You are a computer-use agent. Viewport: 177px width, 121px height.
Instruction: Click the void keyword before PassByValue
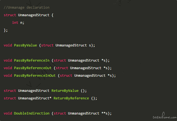pyautogui.click(x=8, y=45)
